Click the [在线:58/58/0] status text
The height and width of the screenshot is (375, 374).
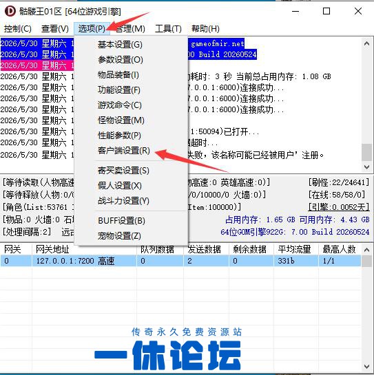pyautogui.click(x=337, y=195)
